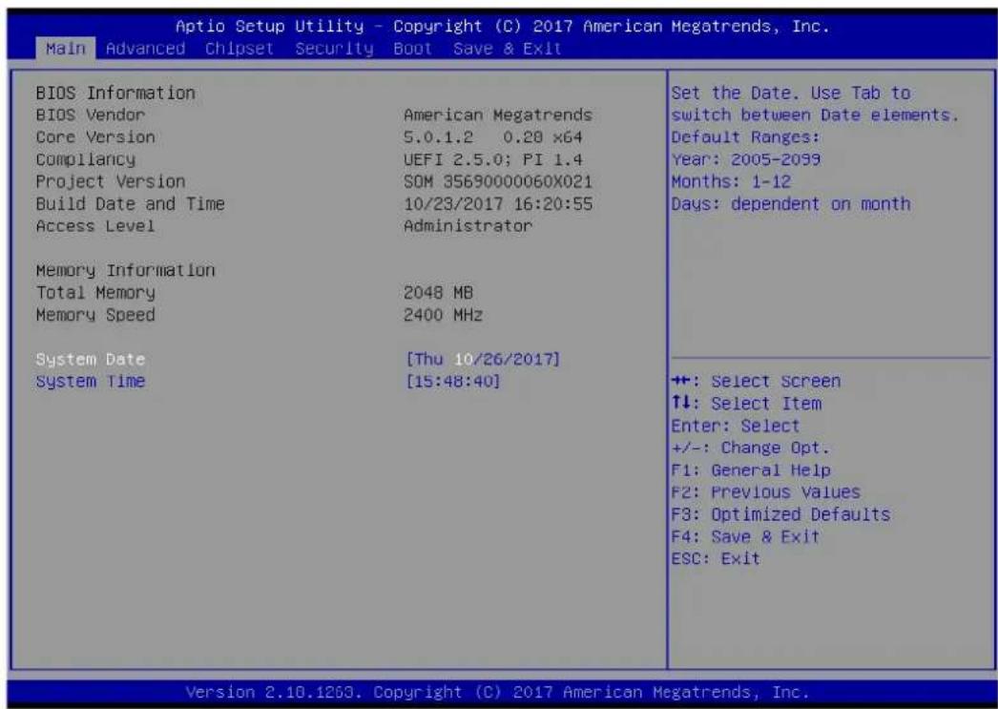Click the Months: 1-12 help line
This screenshot has width=998, height=709.
[731, 181]
